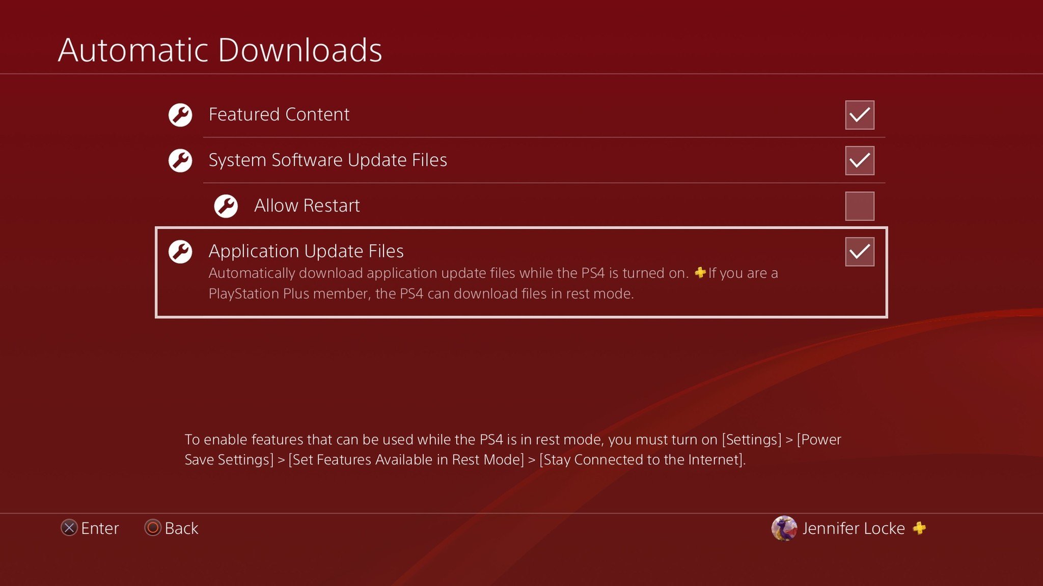Click the PlayStation Plus icon beside Jennifer Locke
Image resolution: width=1043 pixels, height=586 pixels.
919,529
